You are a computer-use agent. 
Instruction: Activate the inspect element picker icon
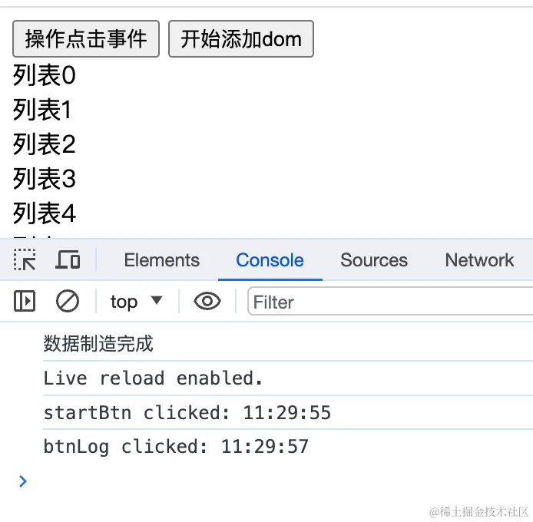click(25, 260)
